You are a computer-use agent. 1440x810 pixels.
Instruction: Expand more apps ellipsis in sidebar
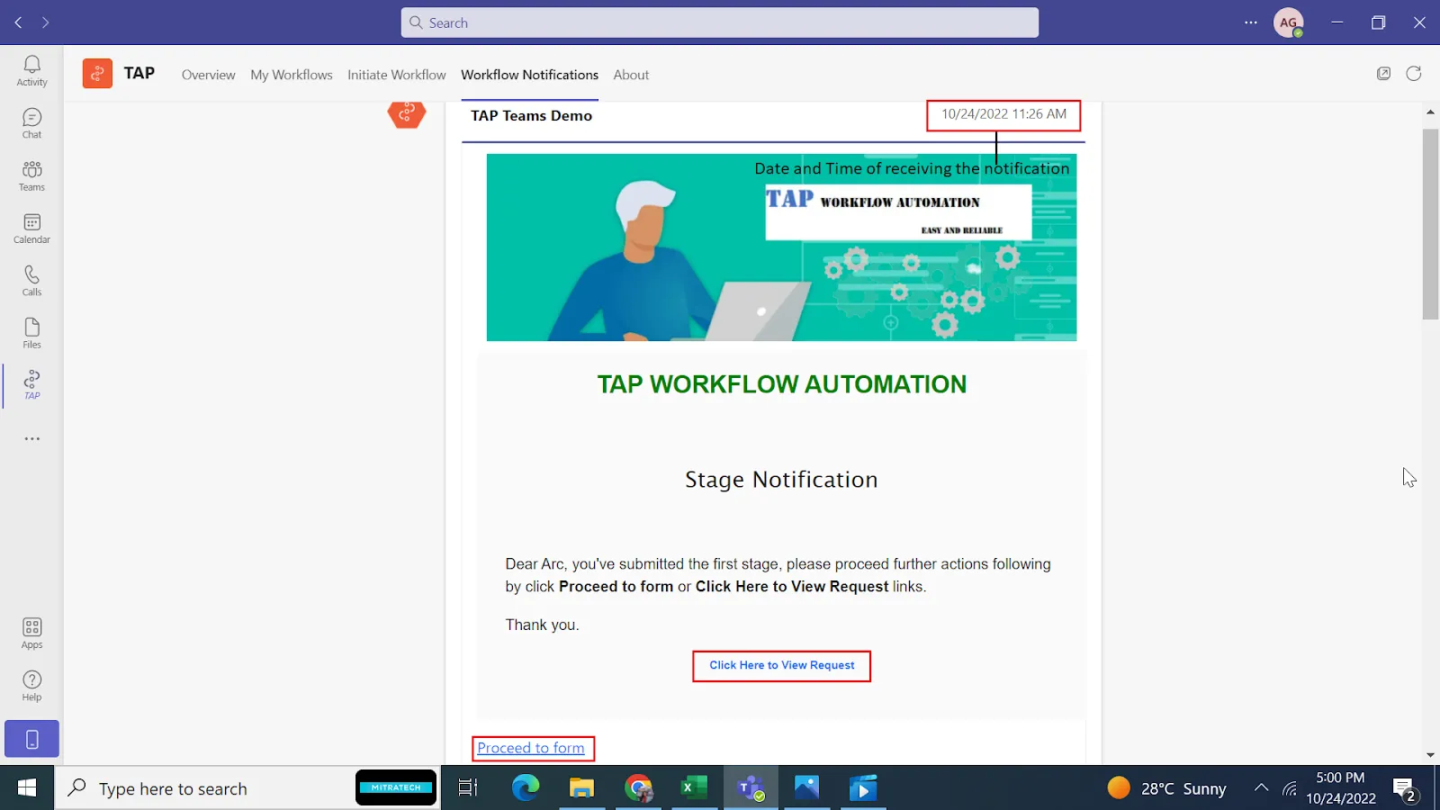point(31,439)
